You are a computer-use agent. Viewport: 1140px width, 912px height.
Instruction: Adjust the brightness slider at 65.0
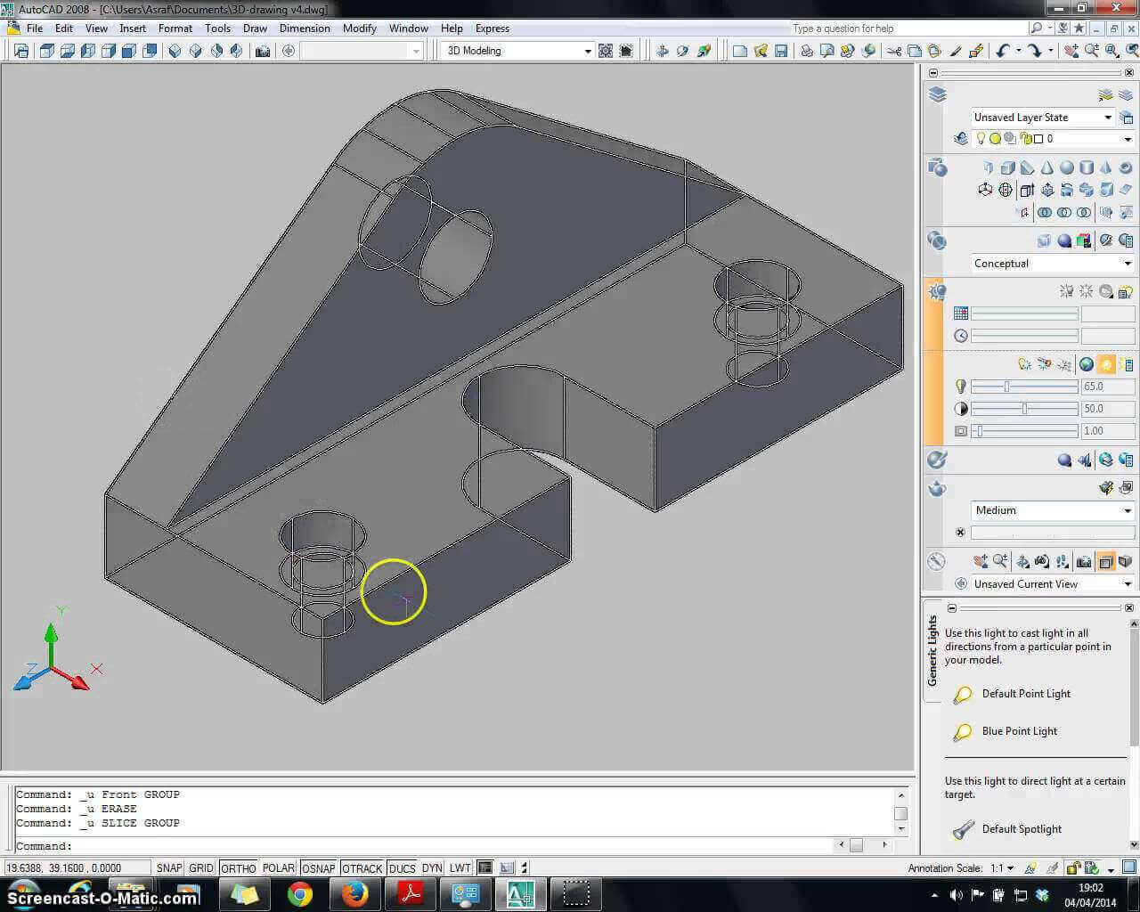[x=1006, y=387]
